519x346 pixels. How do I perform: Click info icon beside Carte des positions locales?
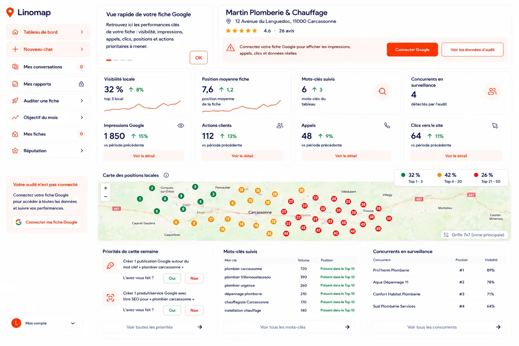tap(166, 175)
